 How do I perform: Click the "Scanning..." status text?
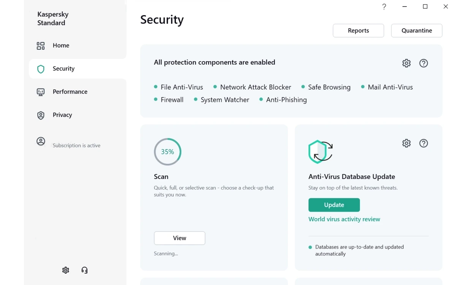166,253
